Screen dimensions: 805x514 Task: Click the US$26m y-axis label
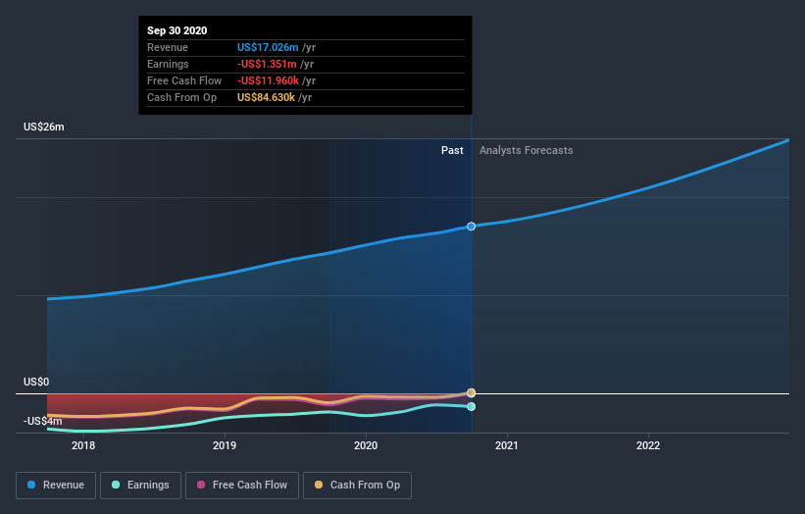[x=44, y=127]
